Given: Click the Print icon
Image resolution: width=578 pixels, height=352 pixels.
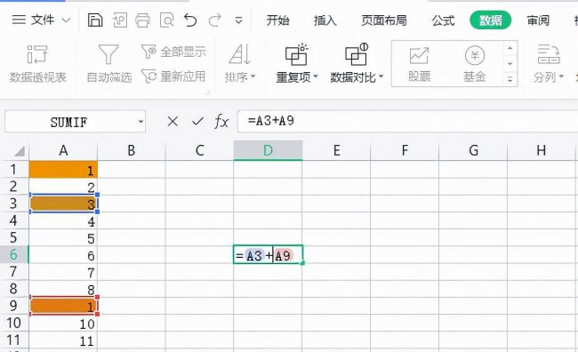Looking at the screenshot, I should 142,20.
